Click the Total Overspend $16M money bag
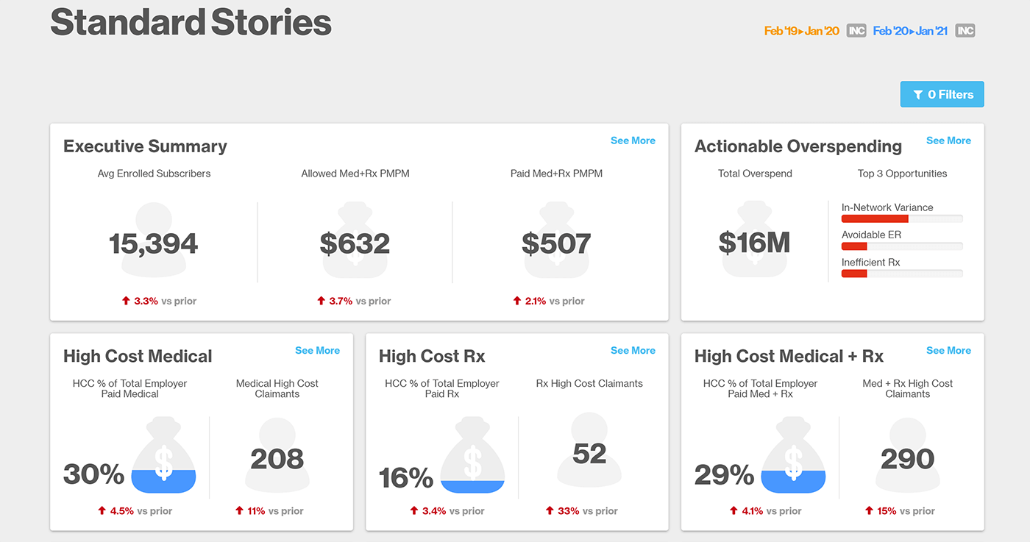The height and width of the screenshot is (542, 1030). (754, 240)
